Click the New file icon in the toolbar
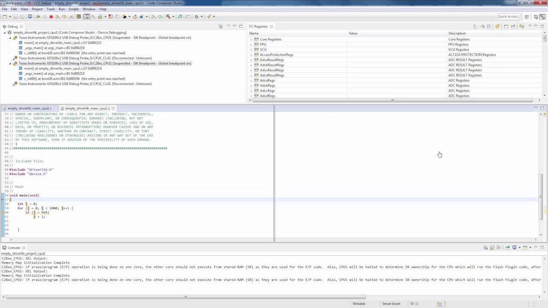Image resolution: width=548 pixels, height=308 pixels. pos(5,17)
